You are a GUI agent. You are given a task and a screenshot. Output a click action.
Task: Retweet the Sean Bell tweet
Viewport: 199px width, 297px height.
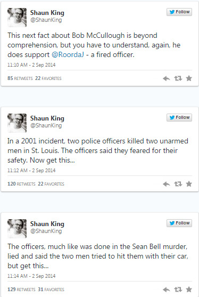[178, 290]
